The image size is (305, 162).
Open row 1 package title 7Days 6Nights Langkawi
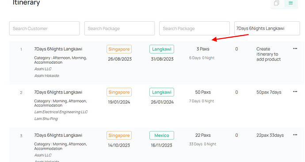point(58,49)
